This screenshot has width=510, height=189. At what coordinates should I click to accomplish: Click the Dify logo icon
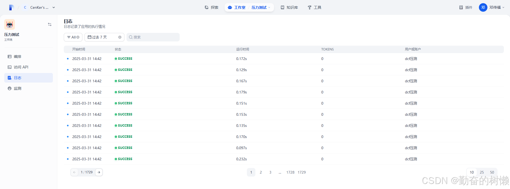[11, 7]
